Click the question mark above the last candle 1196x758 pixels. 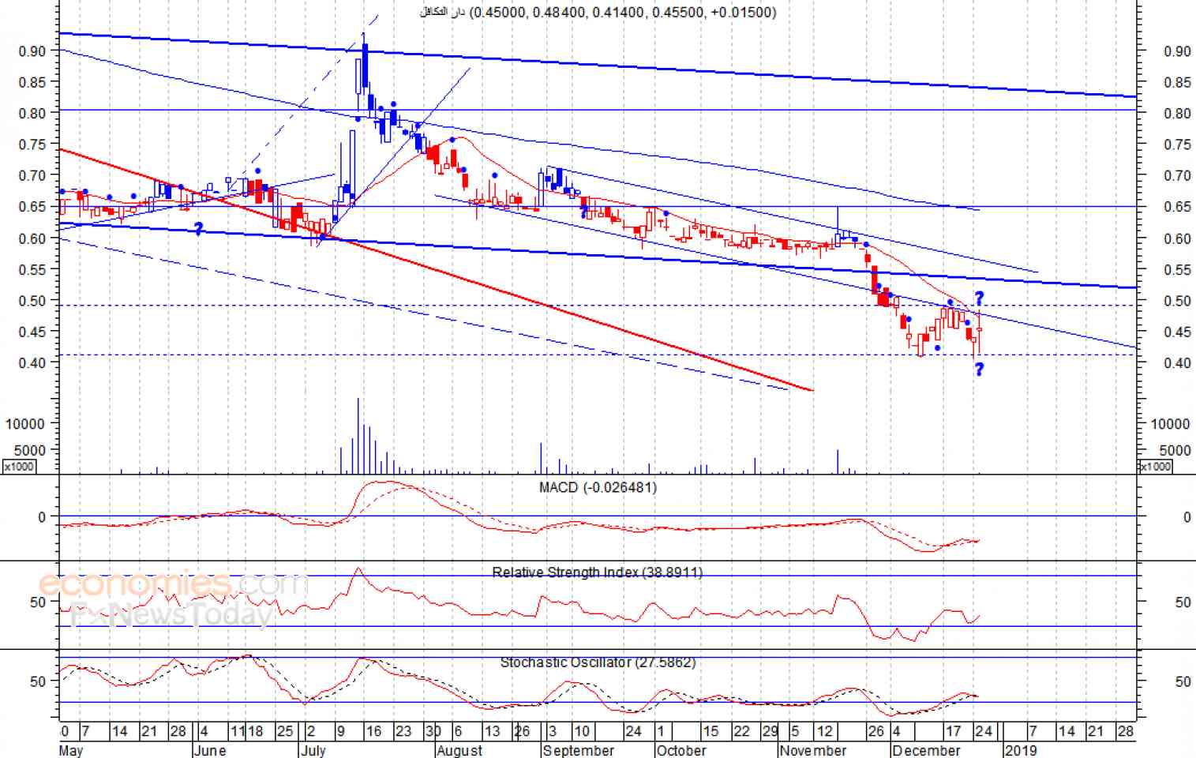pos(979,298)
